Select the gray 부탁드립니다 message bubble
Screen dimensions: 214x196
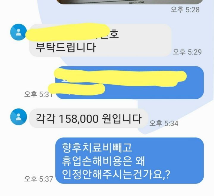pos(100,40)
